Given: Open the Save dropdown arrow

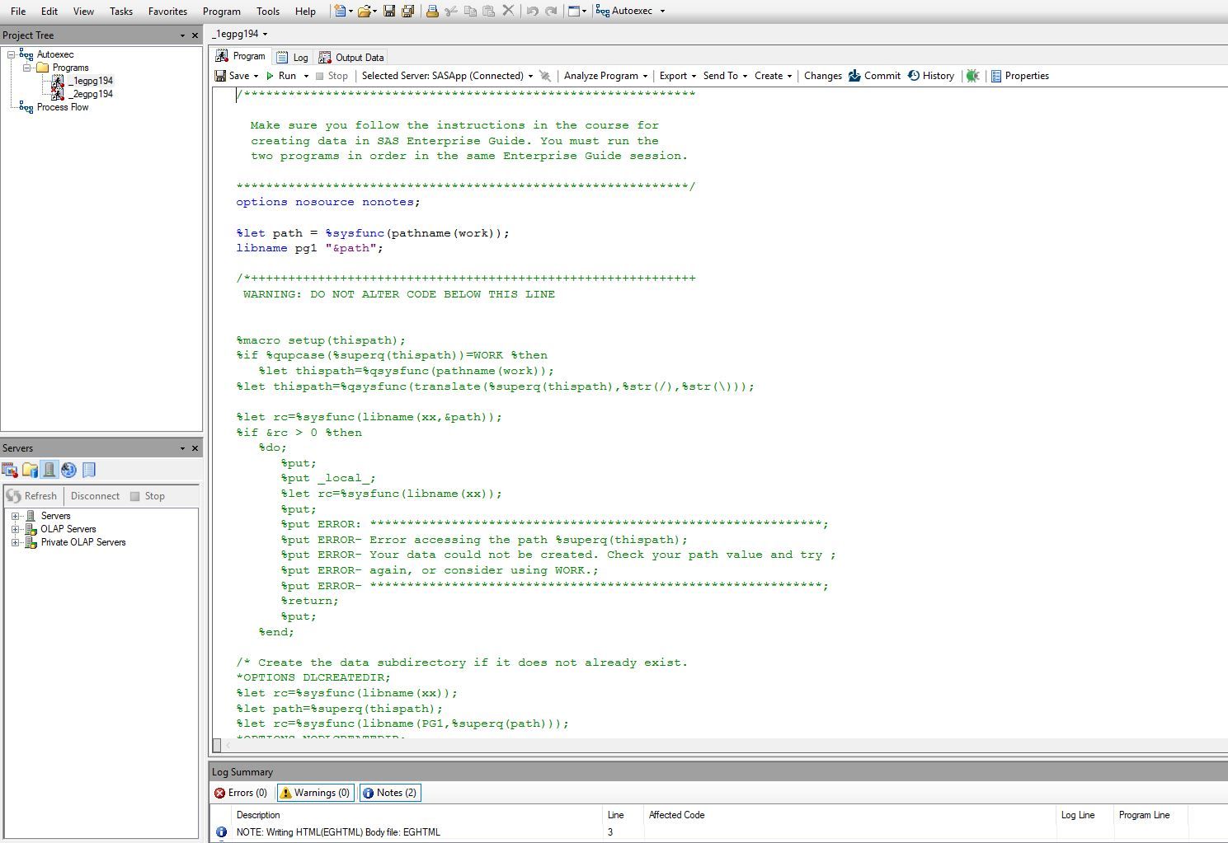Looking at the screenshot, I should pyautogui.click(x=256, y=75).
